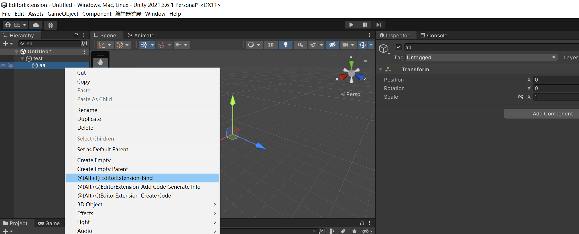579x234 pixels.
Task: Open the handle rotation dropdown arrow
Action: click(x=127, y=45)
